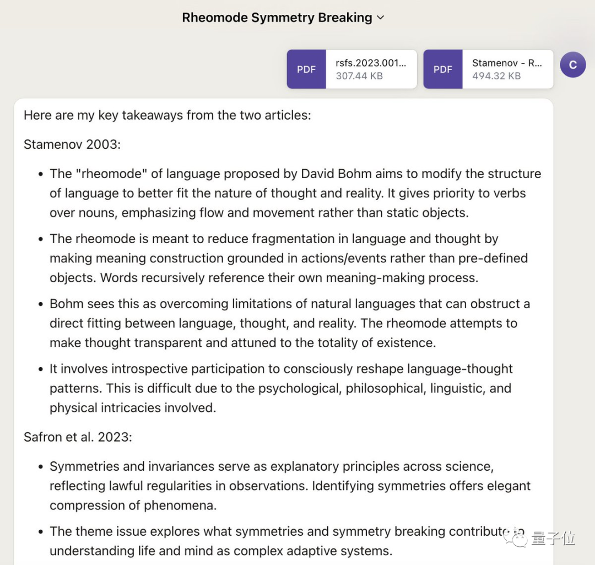Click the bullet about introspective participation
Viewport: 595px width, 565px height.
point(281,388)
